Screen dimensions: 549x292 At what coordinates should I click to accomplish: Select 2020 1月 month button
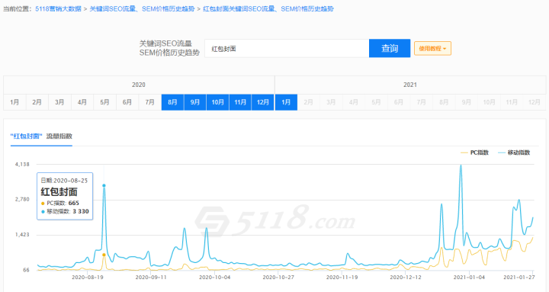click(14, 102)
